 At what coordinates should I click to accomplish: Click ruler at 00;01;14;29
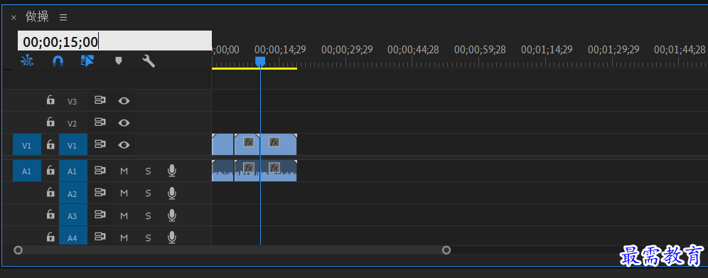(547, 50)
